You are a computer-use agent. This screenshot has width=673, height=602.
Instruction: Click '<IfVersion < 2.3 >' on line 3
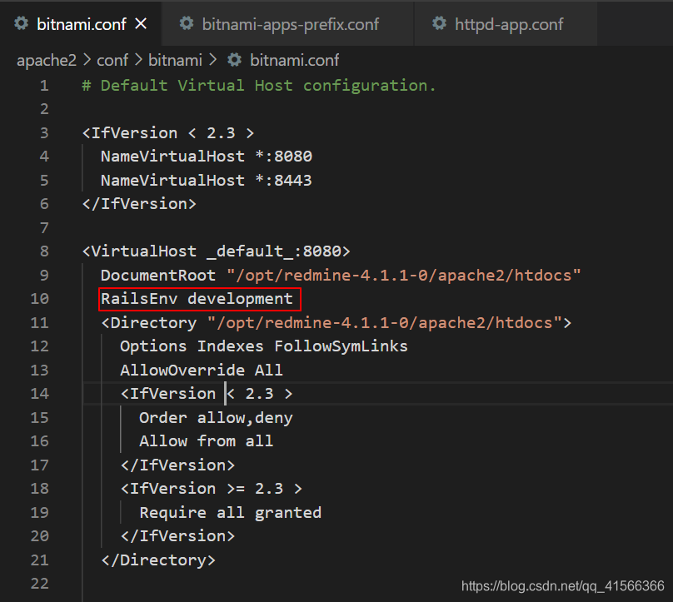(x=168, y=133)
